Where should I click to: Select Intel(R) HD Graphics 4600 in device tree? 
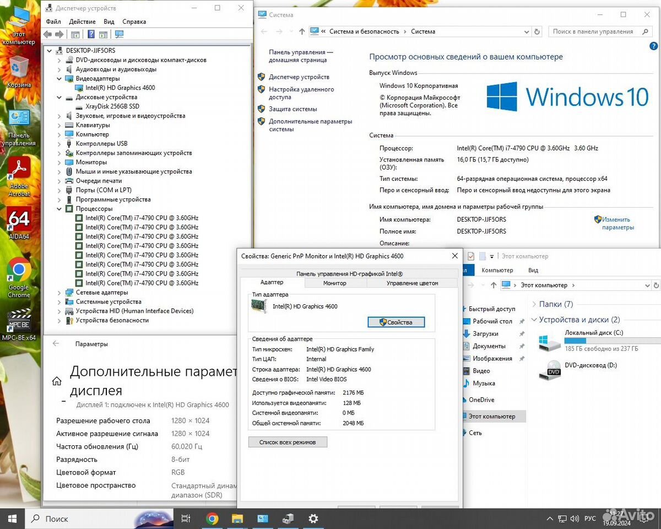[120, 88]
